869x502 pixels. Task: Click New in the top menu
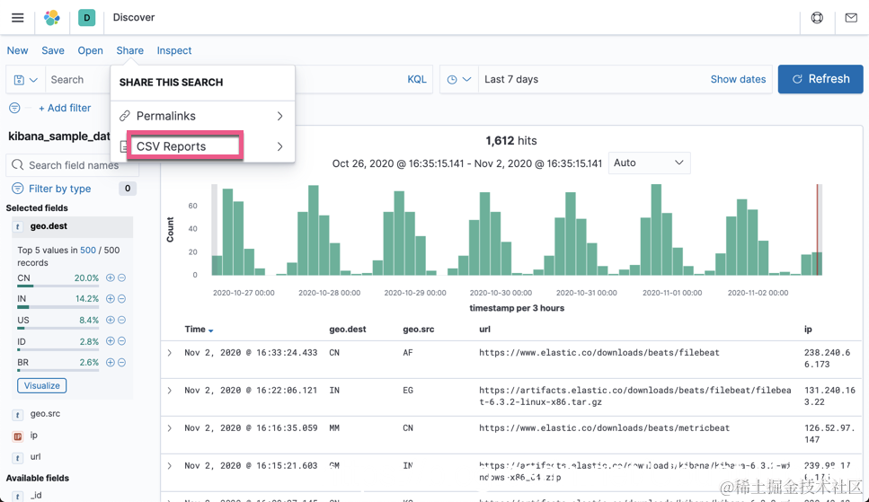click(17, 50)
